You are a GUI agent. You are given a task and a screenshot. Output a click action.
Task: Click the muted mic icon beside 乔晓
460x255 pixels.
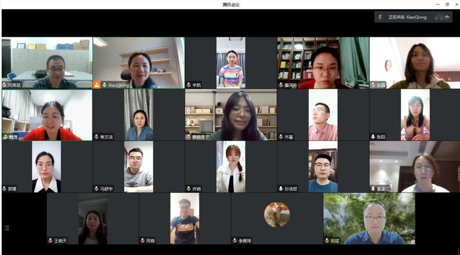click(x=189, y=188)
